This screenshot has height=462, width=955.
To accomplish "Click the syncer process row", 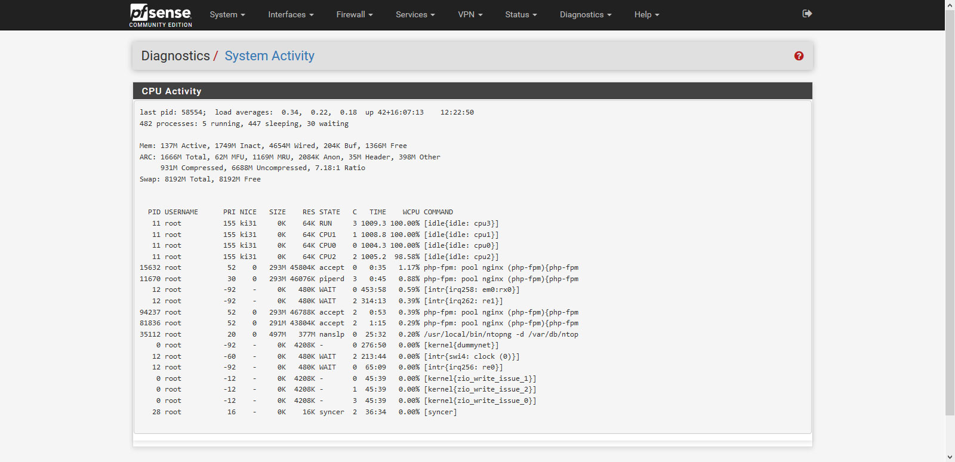I will pyautogui.click(x=298, y=412).
